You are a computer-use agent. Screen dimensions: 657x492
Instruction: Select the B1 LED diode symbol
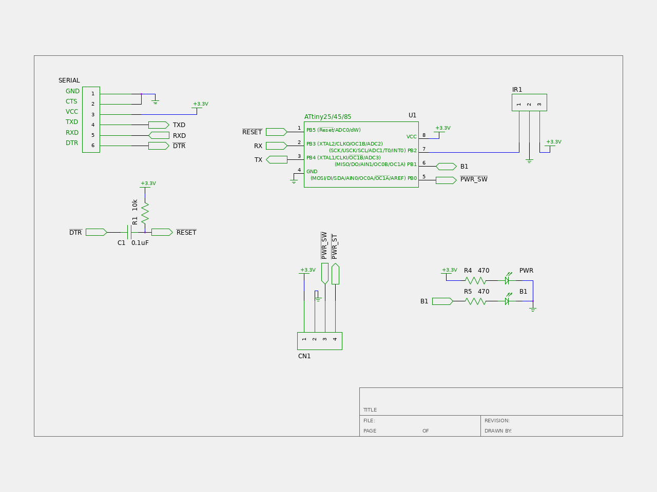(507, 301)
